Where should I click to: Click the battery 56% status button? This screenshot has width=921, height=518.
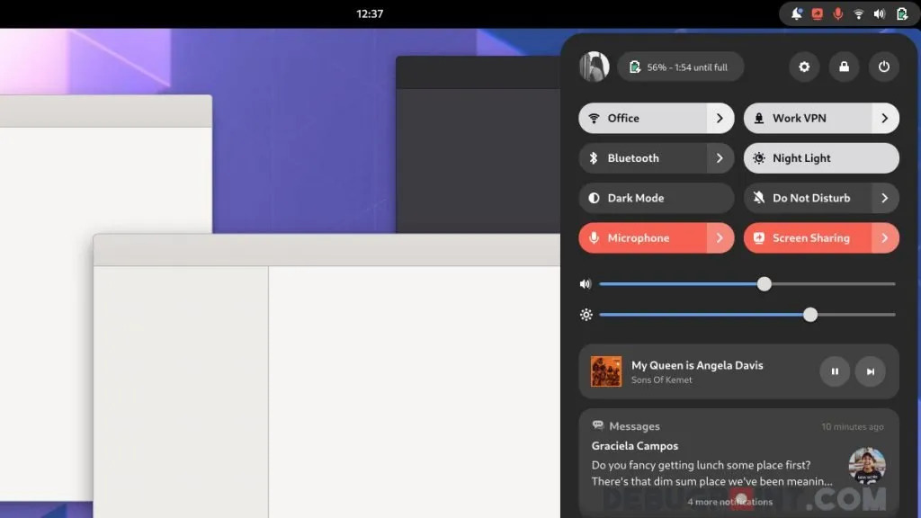coord(680,67)
